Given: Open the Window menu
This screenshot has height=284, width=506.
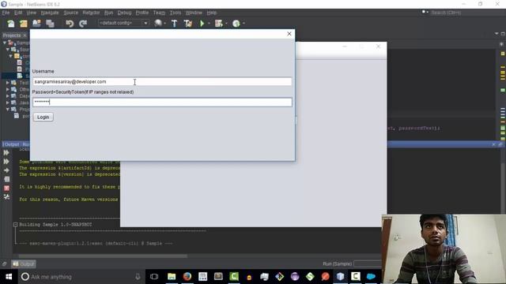Looking at the screenshot, I should point(194,13).
